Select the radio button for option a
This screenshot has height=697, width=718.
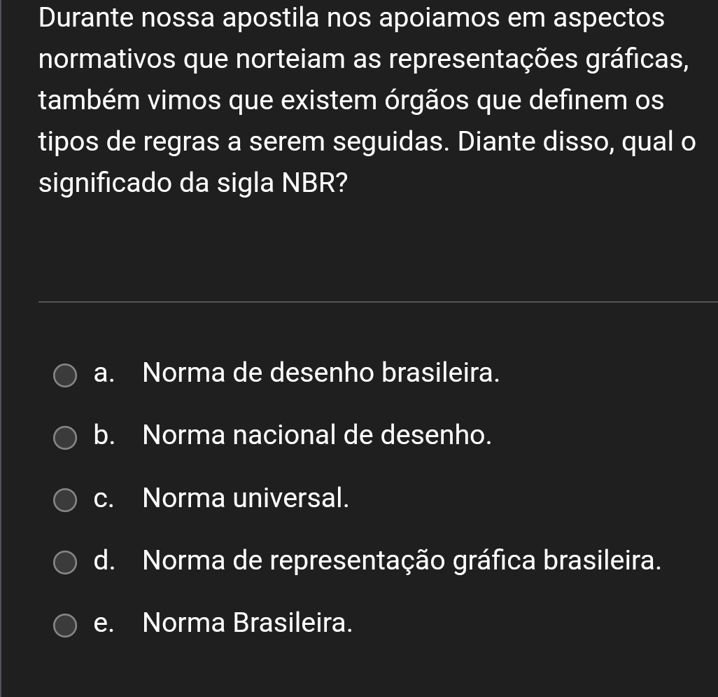pyautogui.click(x=66, y=375)
